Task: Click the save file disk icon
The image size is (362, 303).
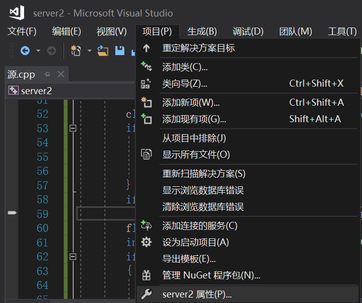Action: point(120,51)
